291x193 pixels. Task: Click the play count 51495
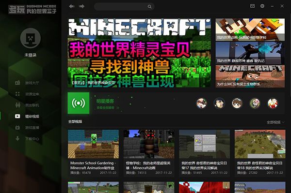pos(192,173)
